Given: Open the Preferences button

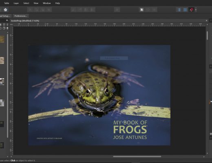Looking at the screenshot, I should click(21, 16).
